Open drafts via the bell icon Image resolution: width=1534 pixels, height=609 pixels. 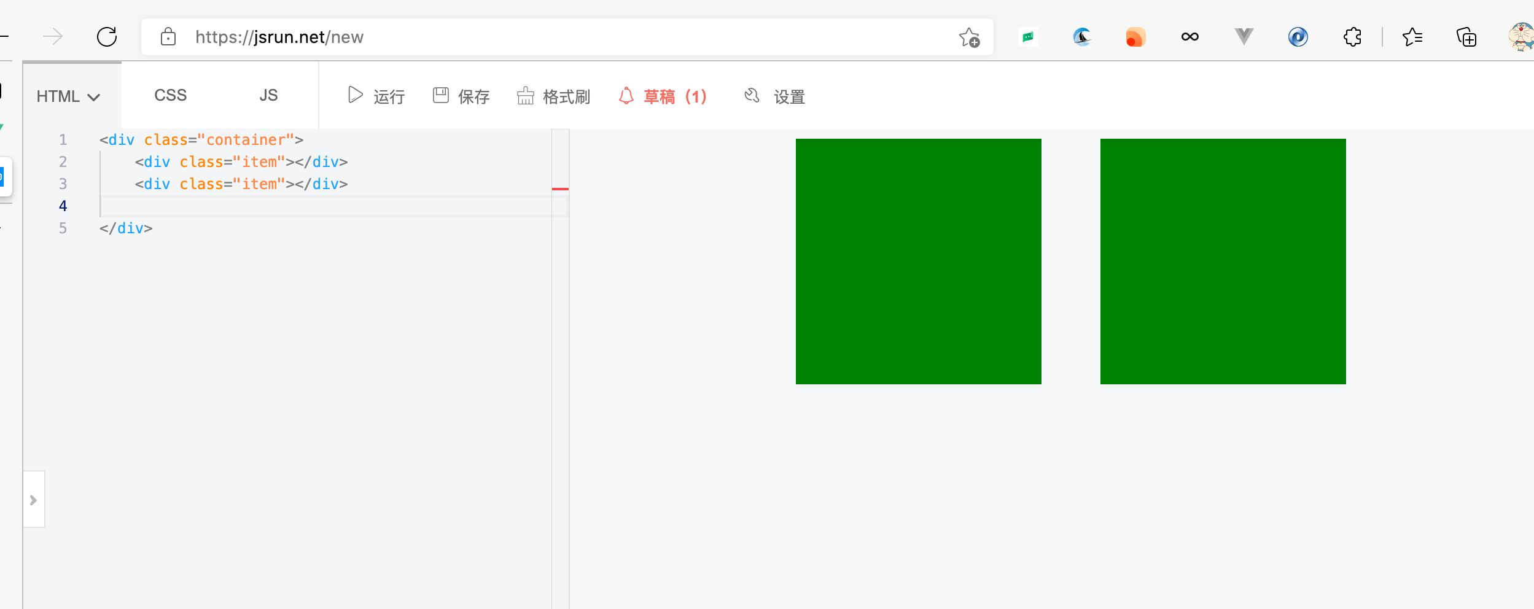(626, 96)
